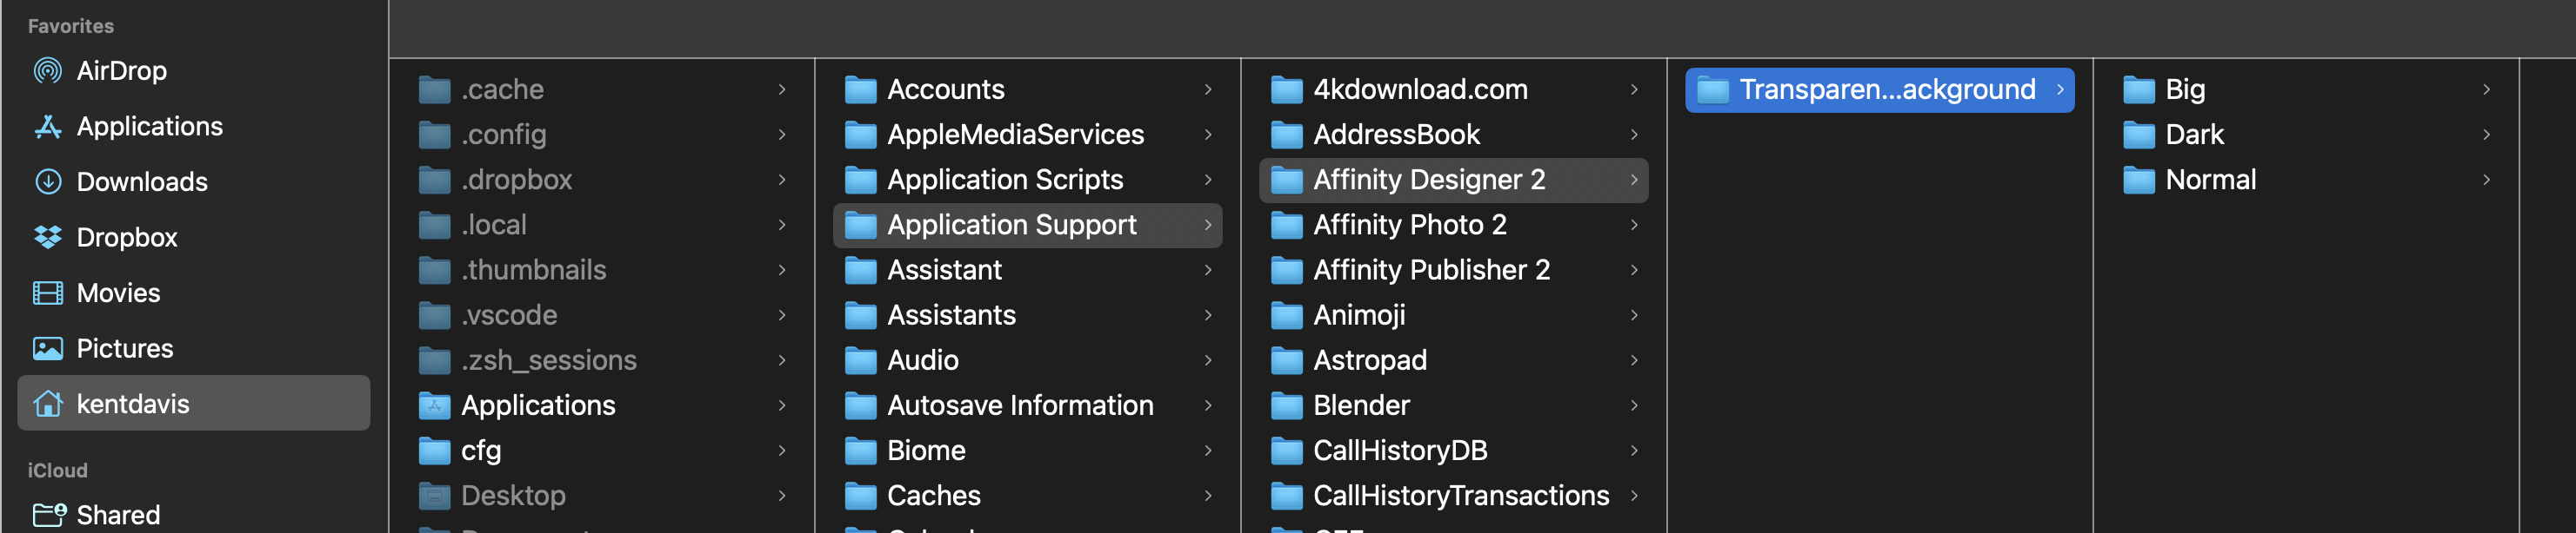
Task: Click the cfg folder icon
Action: pos(434,451)
